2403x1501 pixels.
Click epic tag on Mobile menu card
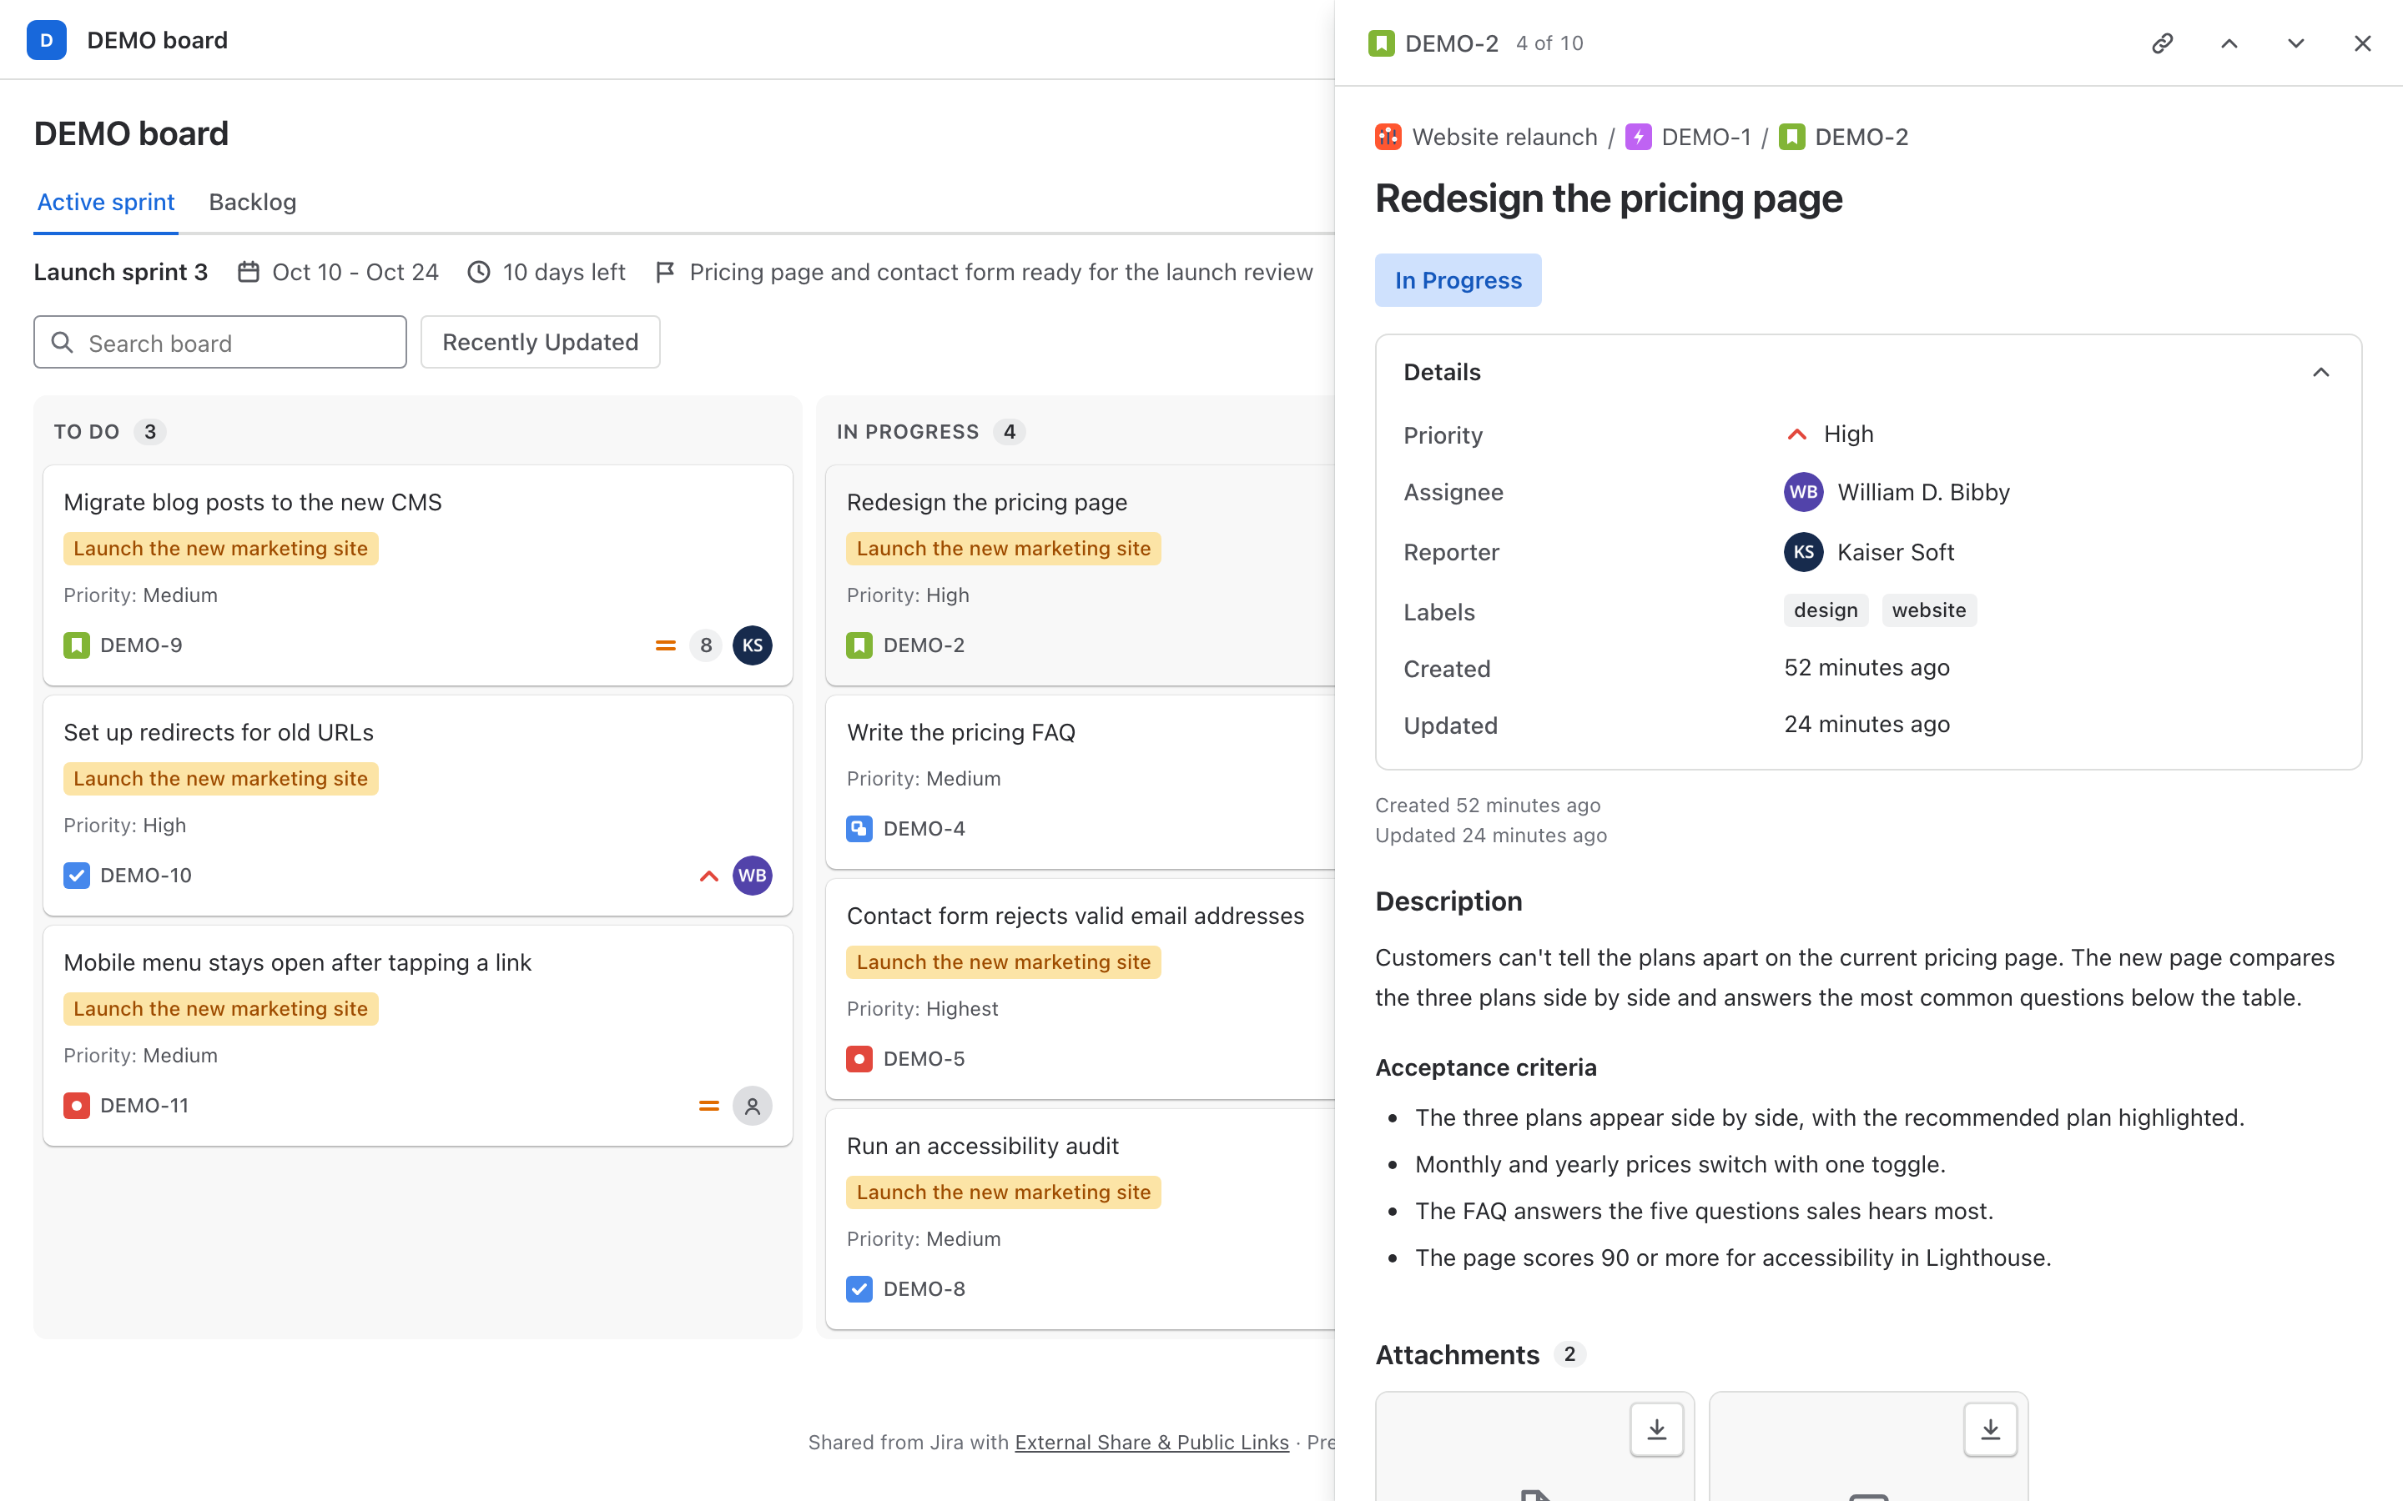(220, 1009)
